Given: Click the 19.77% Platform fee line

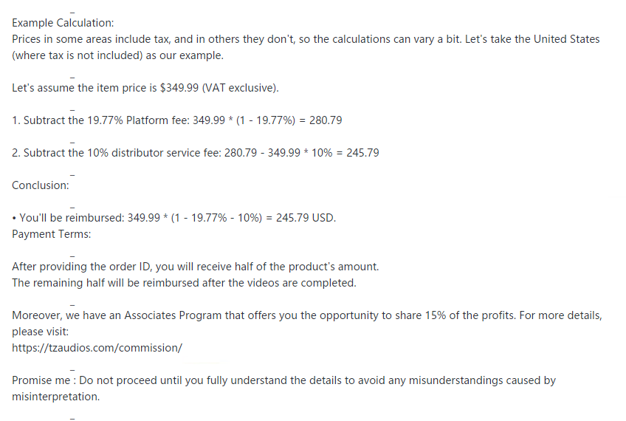Looking at the screenshot, I should click(x=176, y=120).
